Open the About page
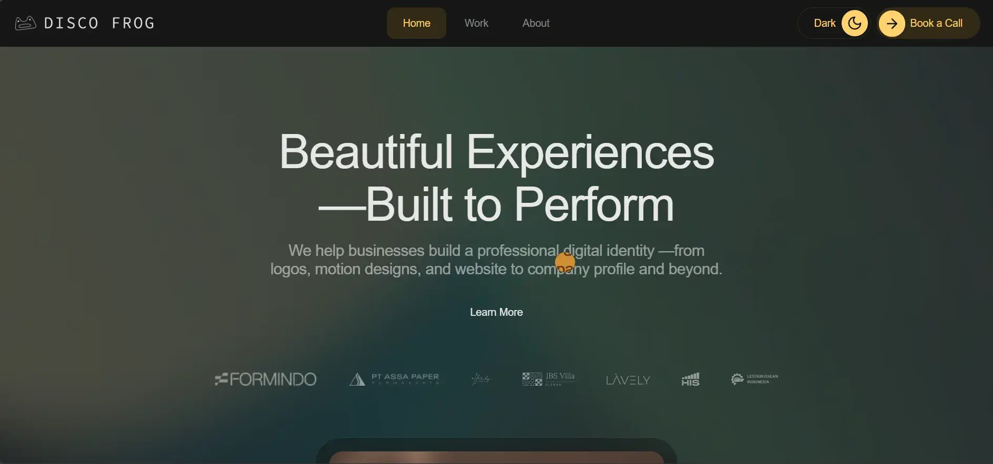This screenshot has width=993, height=464. pyautogui.click(x=536, y=23)
